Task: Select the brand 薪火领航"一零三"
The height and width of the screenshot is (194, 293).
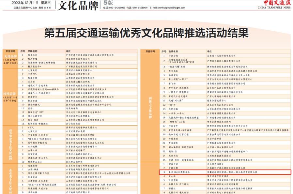Action: coord(178,79)
